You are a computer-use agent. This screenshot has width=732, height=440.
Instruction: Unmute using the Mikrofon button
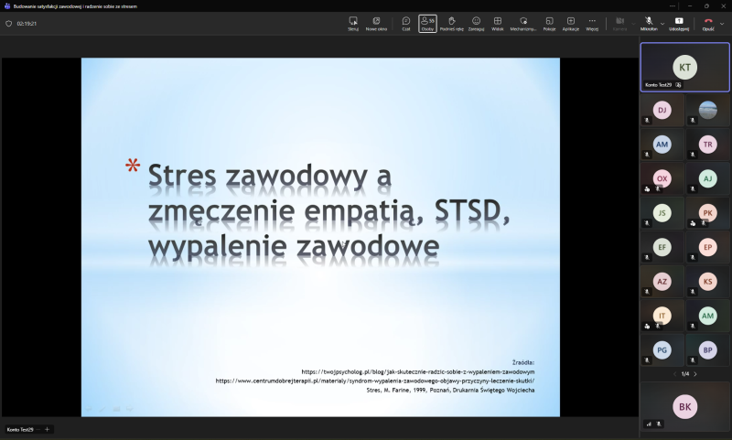(647, 22)
